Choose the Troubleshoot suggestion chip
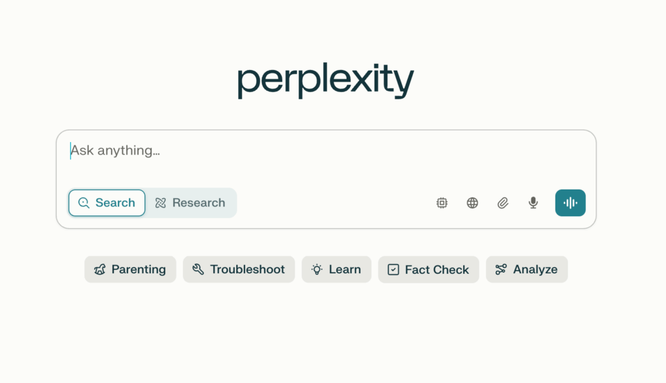This screenshot has height=383, width=666. [239, 269]
